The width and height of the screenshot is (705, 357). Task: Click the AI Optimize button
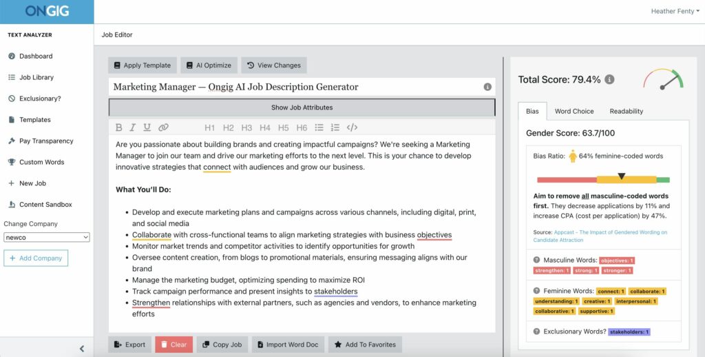click(x=209, y=65)
